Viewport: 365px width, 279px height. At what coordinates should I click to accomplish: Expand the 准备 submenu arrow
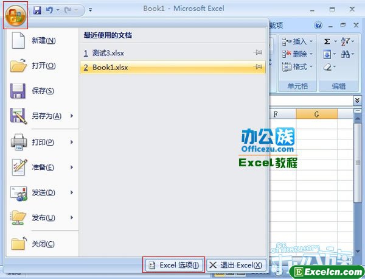click(x=72, y=167)
